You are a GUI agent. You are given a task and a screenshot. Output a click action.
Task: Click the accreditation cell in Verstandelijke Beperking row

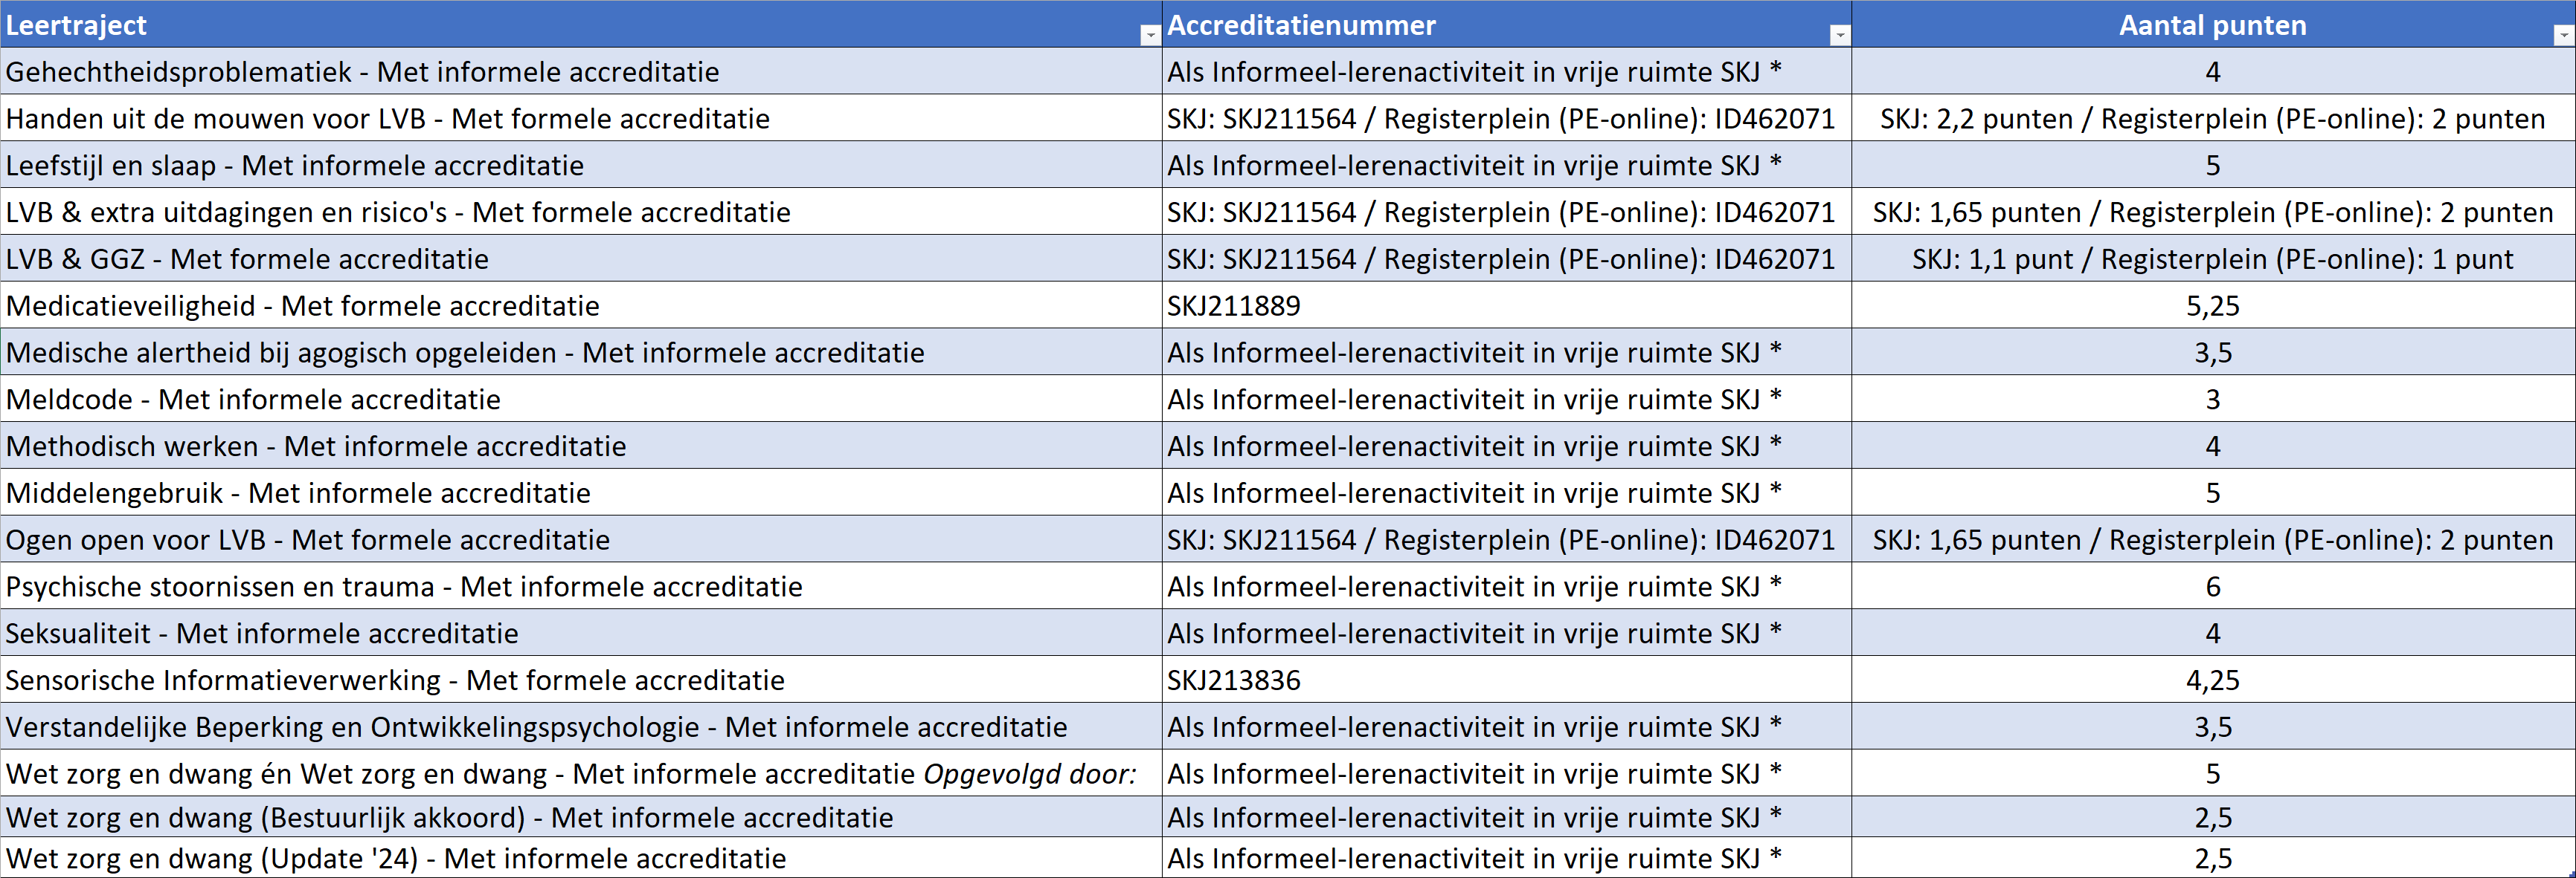coord(1507,727)
